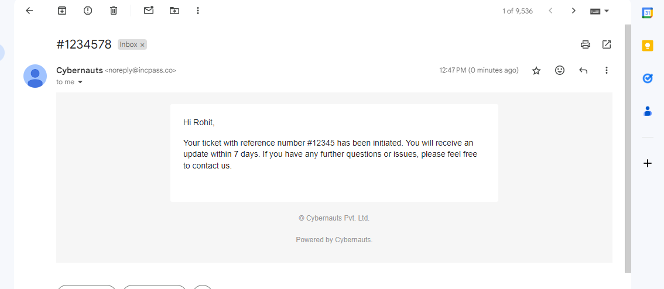Go to the next email conversation
The width and height of the screenshot is (664, 289).
[x=574, y=11]
